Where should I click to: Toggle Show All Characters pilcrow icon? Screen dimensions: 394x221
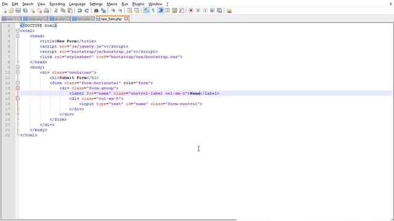153,10
